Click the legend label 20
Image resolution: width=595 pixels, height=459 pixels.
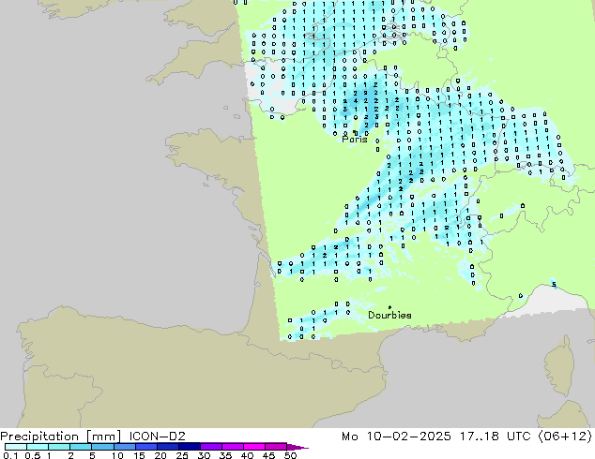click(x=160, y=455)
